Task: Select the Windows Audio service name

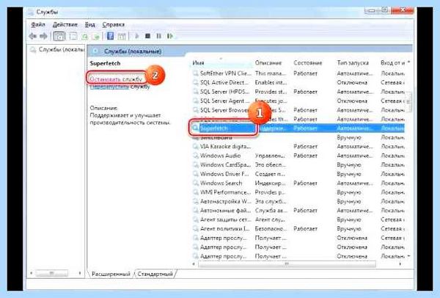Action: pyautogui.click(x=220, y=156)
